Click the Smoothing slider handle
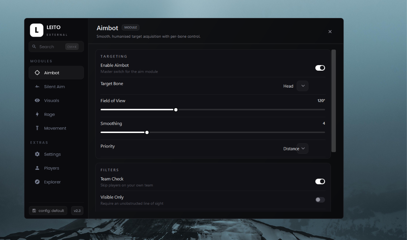Image resolution: width=407 pixels, height=240 pixels. point(147,132)
